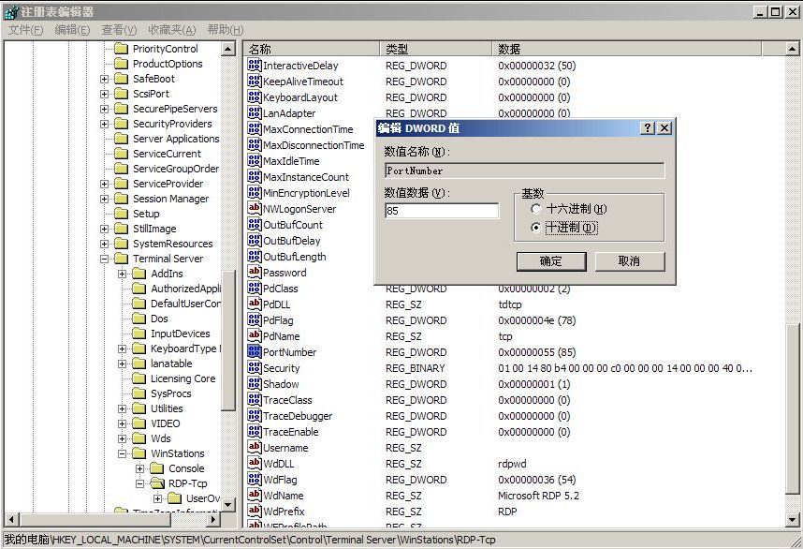Click the Security binary value icon

[x=254, y=368]
